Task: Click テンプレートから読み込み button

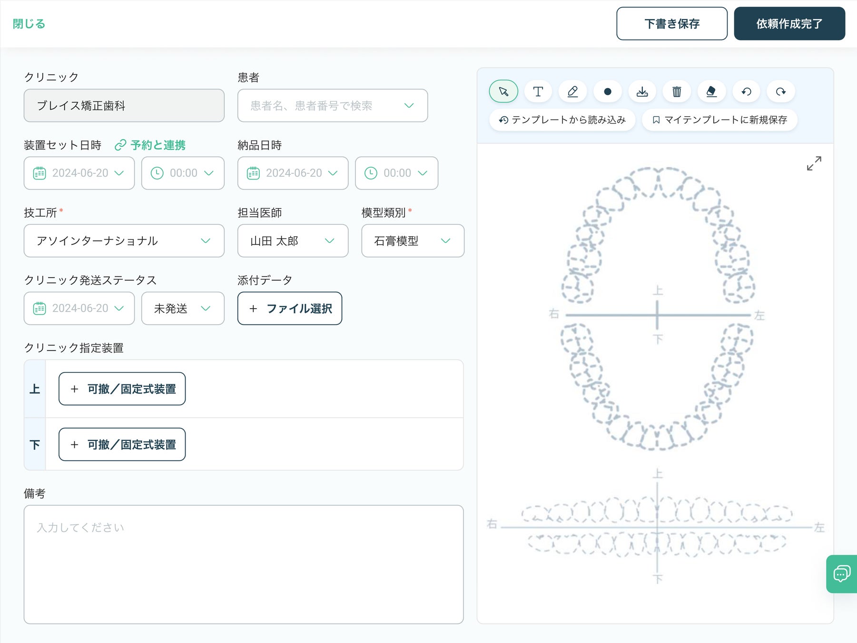Action: pos(562,120)
